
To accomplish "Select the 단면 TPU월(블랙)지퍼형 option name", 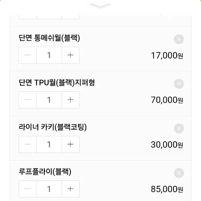I will click(x=57, y=83).
